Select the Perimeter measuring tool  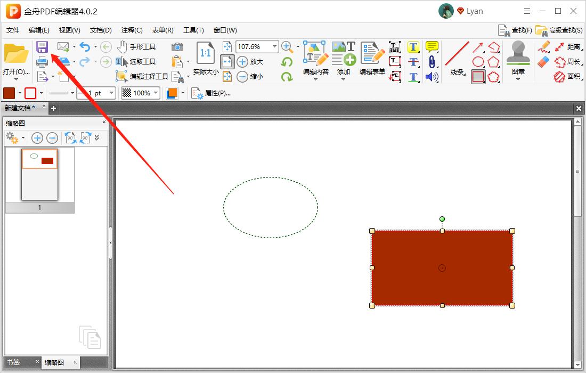[568, 62]
